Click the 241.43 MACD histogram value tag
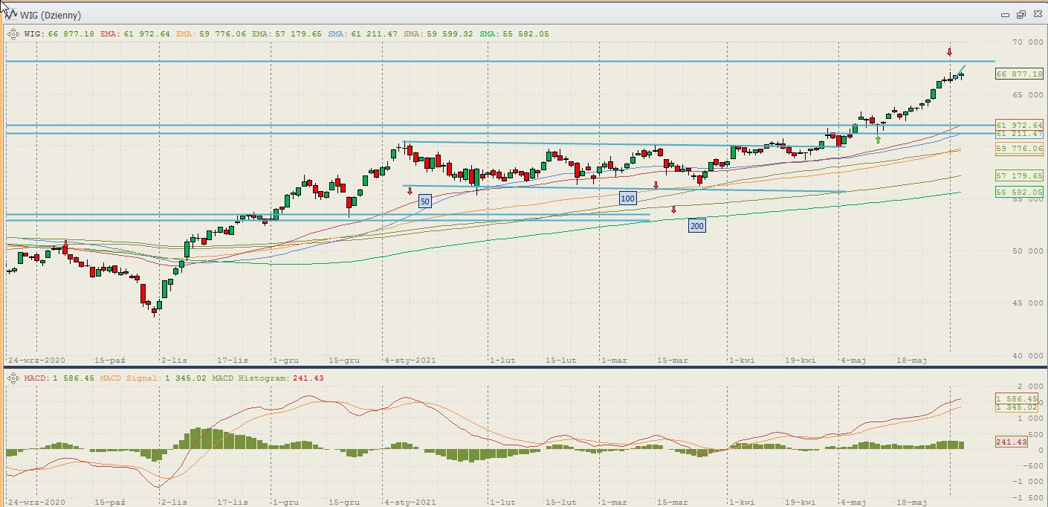Screen dimensions: 1048x507 [1011, 442]
